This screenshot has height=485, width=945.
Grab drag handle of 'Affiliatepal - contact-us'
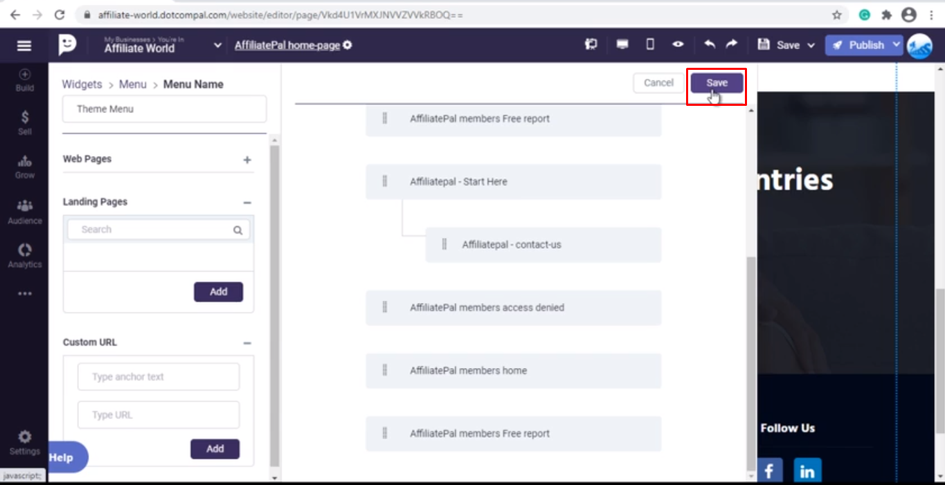(444, 244)
